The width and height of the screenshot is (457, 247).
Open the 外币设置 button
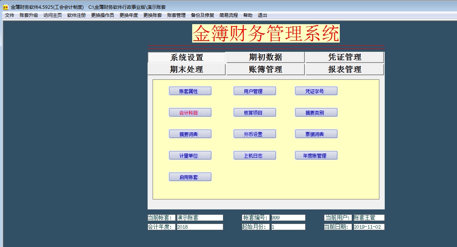255,134
